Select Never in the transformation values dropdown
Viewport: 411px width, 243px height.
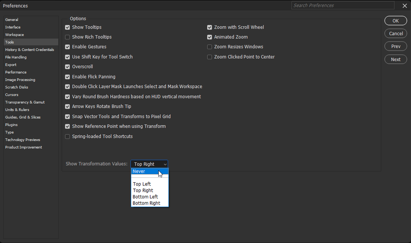click(x=142, y=171)
